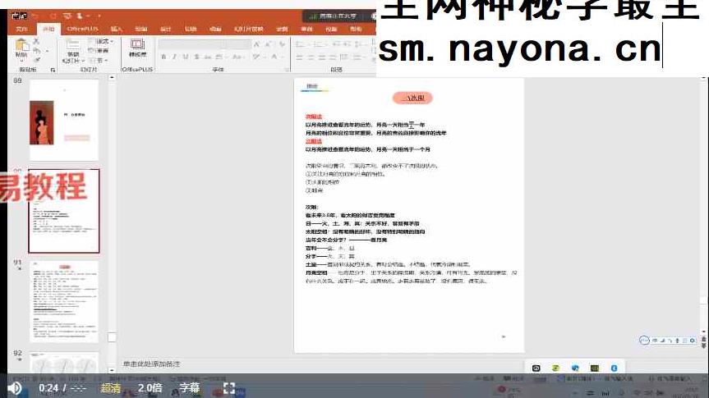The width and height of the screenshot is (709, 398).
Task: Click the notes area 单击此处添加备注
Action: coord(151,364)
